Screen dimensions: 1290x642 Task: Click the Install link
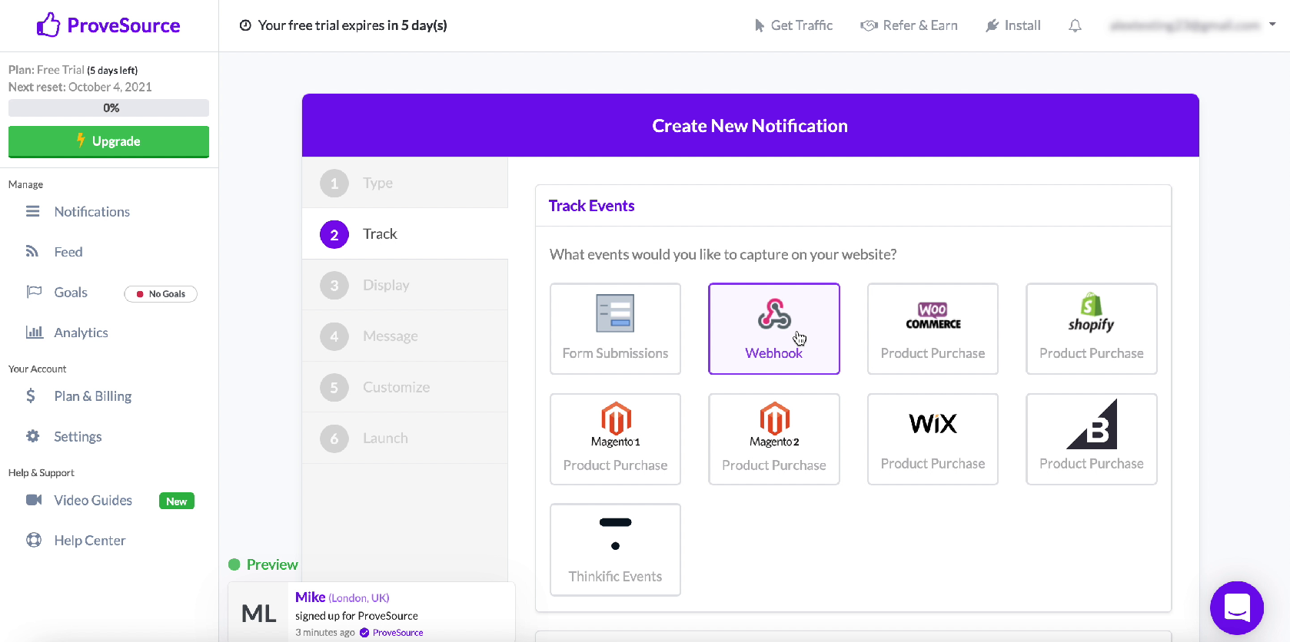1022,25
